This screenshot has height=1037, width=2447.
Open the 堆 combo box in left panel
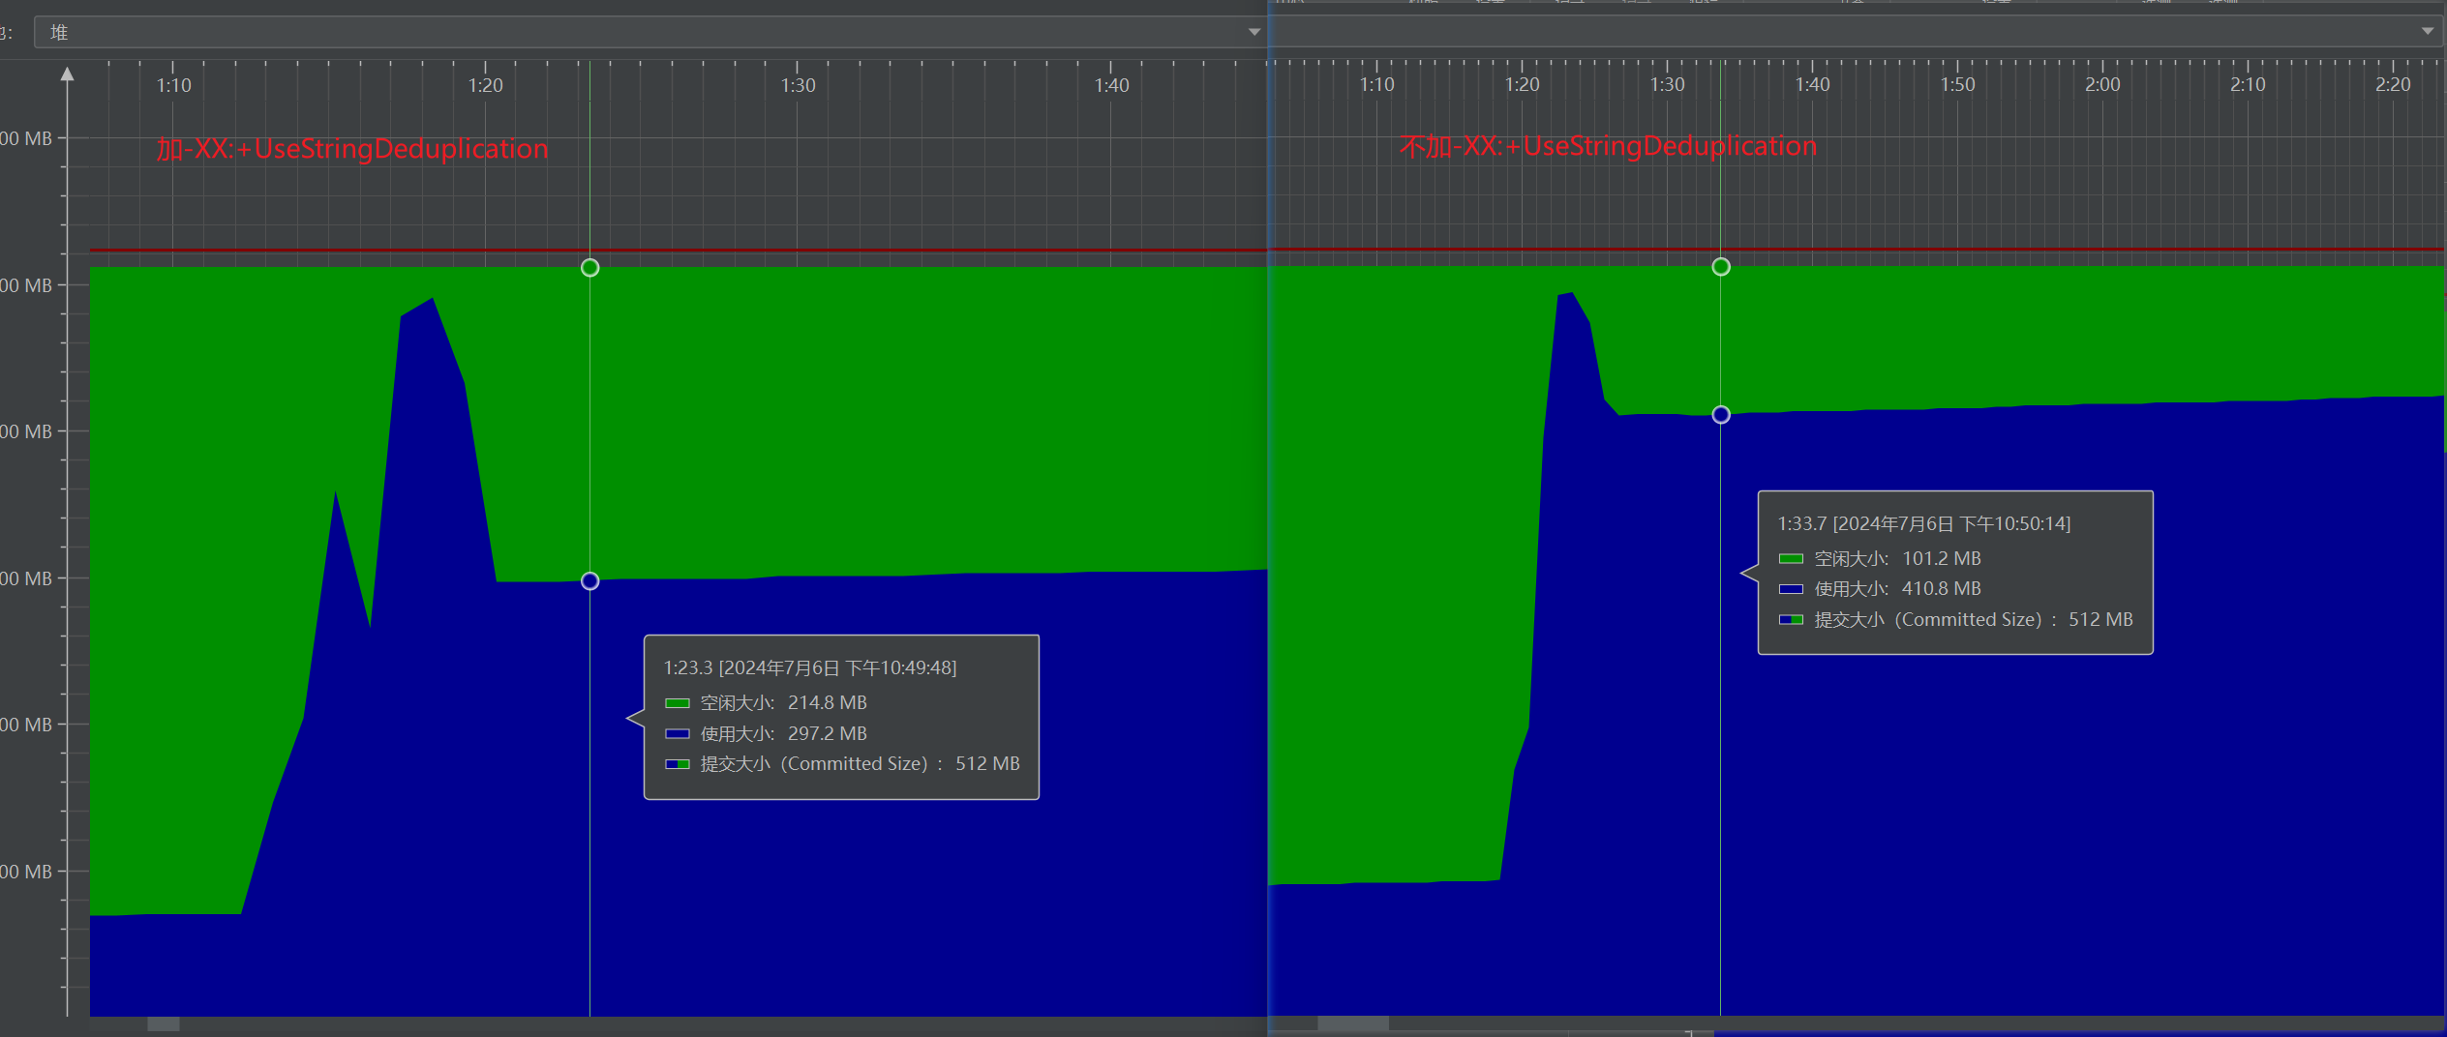click(639, 32)
